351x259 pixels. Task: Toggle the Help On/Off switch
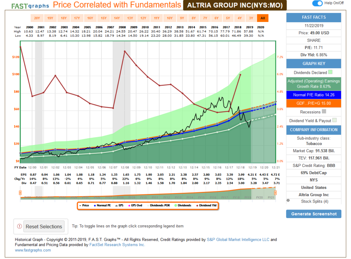[317, 3]
